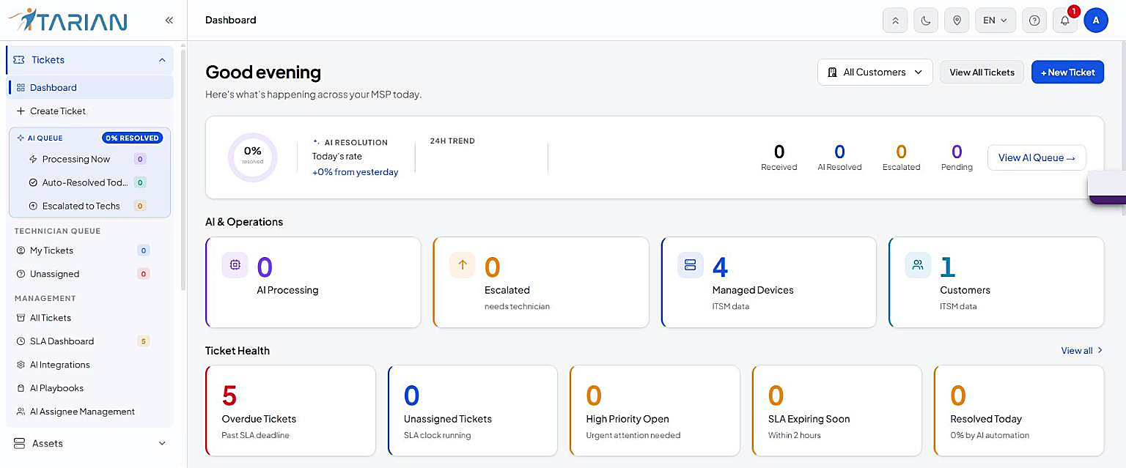This screenshot has width=1126, height=468.
Task: Click the lightning icon beside Processing Now
Action: point(33,159)
